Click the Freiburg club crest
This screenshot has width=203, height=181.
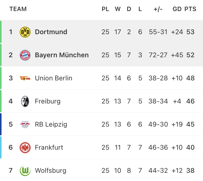tap(25, 101)
